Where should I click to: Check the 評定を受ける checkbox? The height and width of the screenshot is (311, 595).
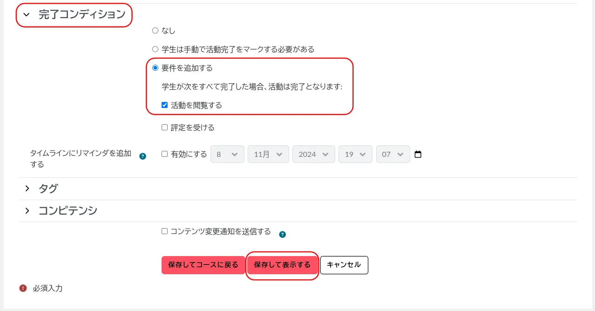(x=164, y=128)
